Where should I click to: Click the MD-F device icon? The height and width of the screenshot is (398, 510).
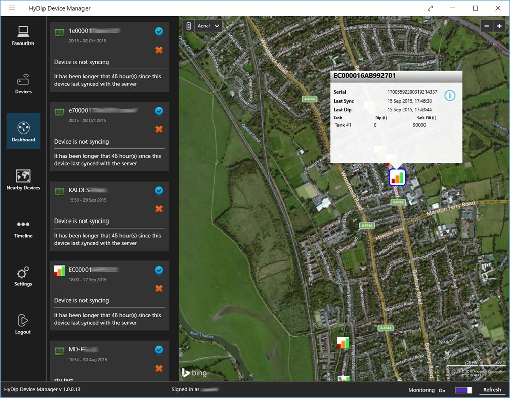pyautogui.click(x=59, y=351)
